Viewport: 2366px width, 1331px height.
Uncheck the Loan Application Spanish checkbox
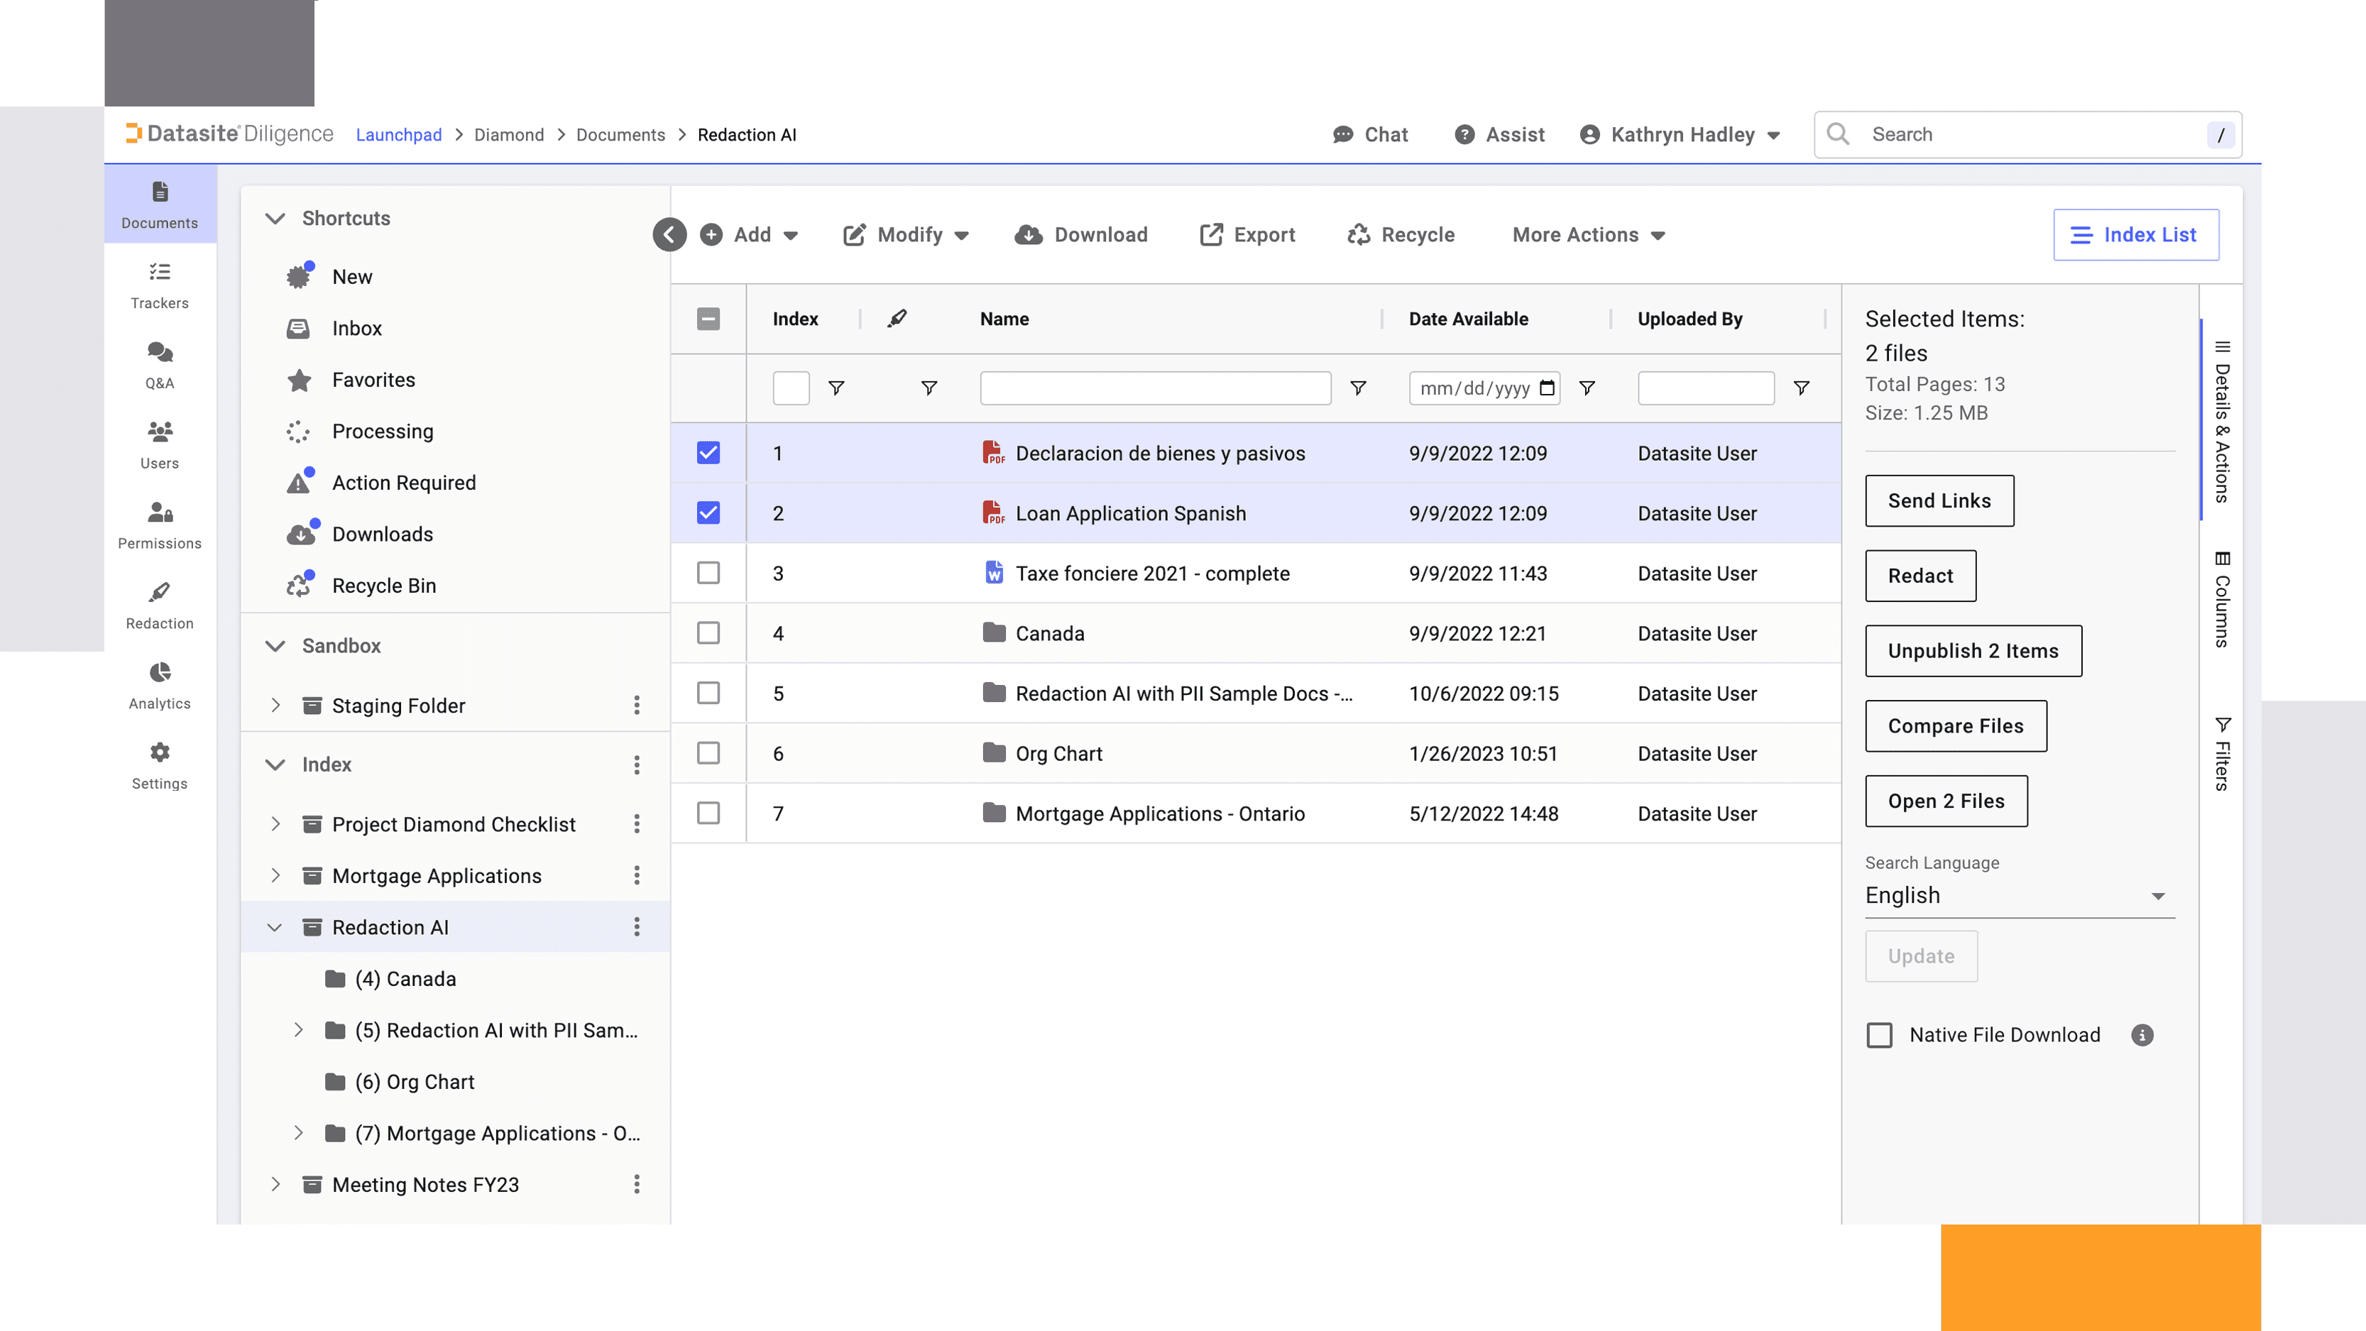(708, 513)
